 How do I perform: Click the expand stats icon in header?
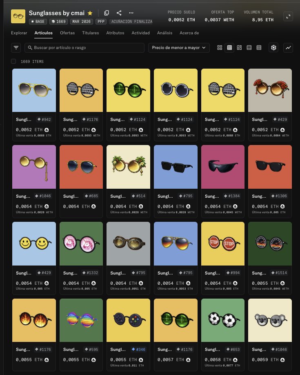tap(288, 16)
